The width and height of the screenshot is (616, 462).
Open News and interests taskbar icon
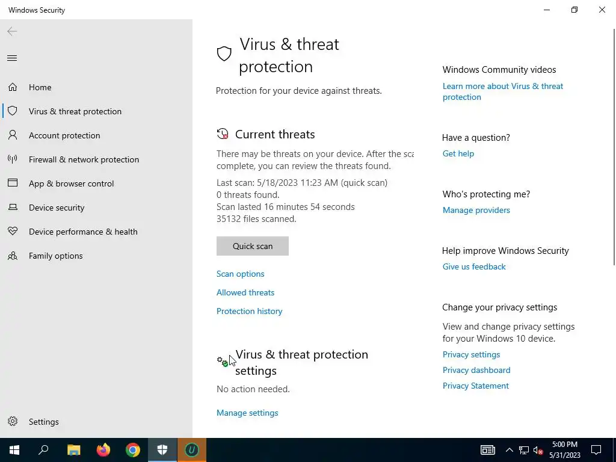[x=487, y=450]
